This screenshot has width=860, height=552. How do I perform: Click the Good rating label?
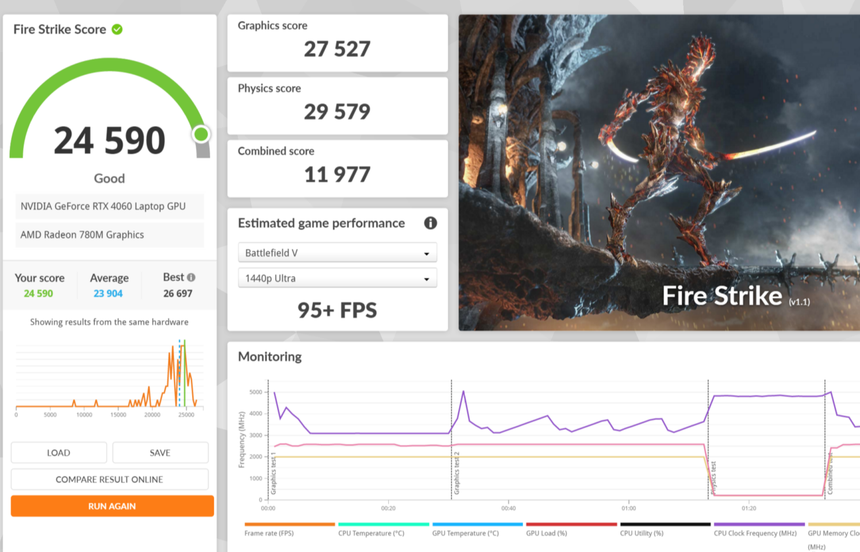click(x=109, y=179)
